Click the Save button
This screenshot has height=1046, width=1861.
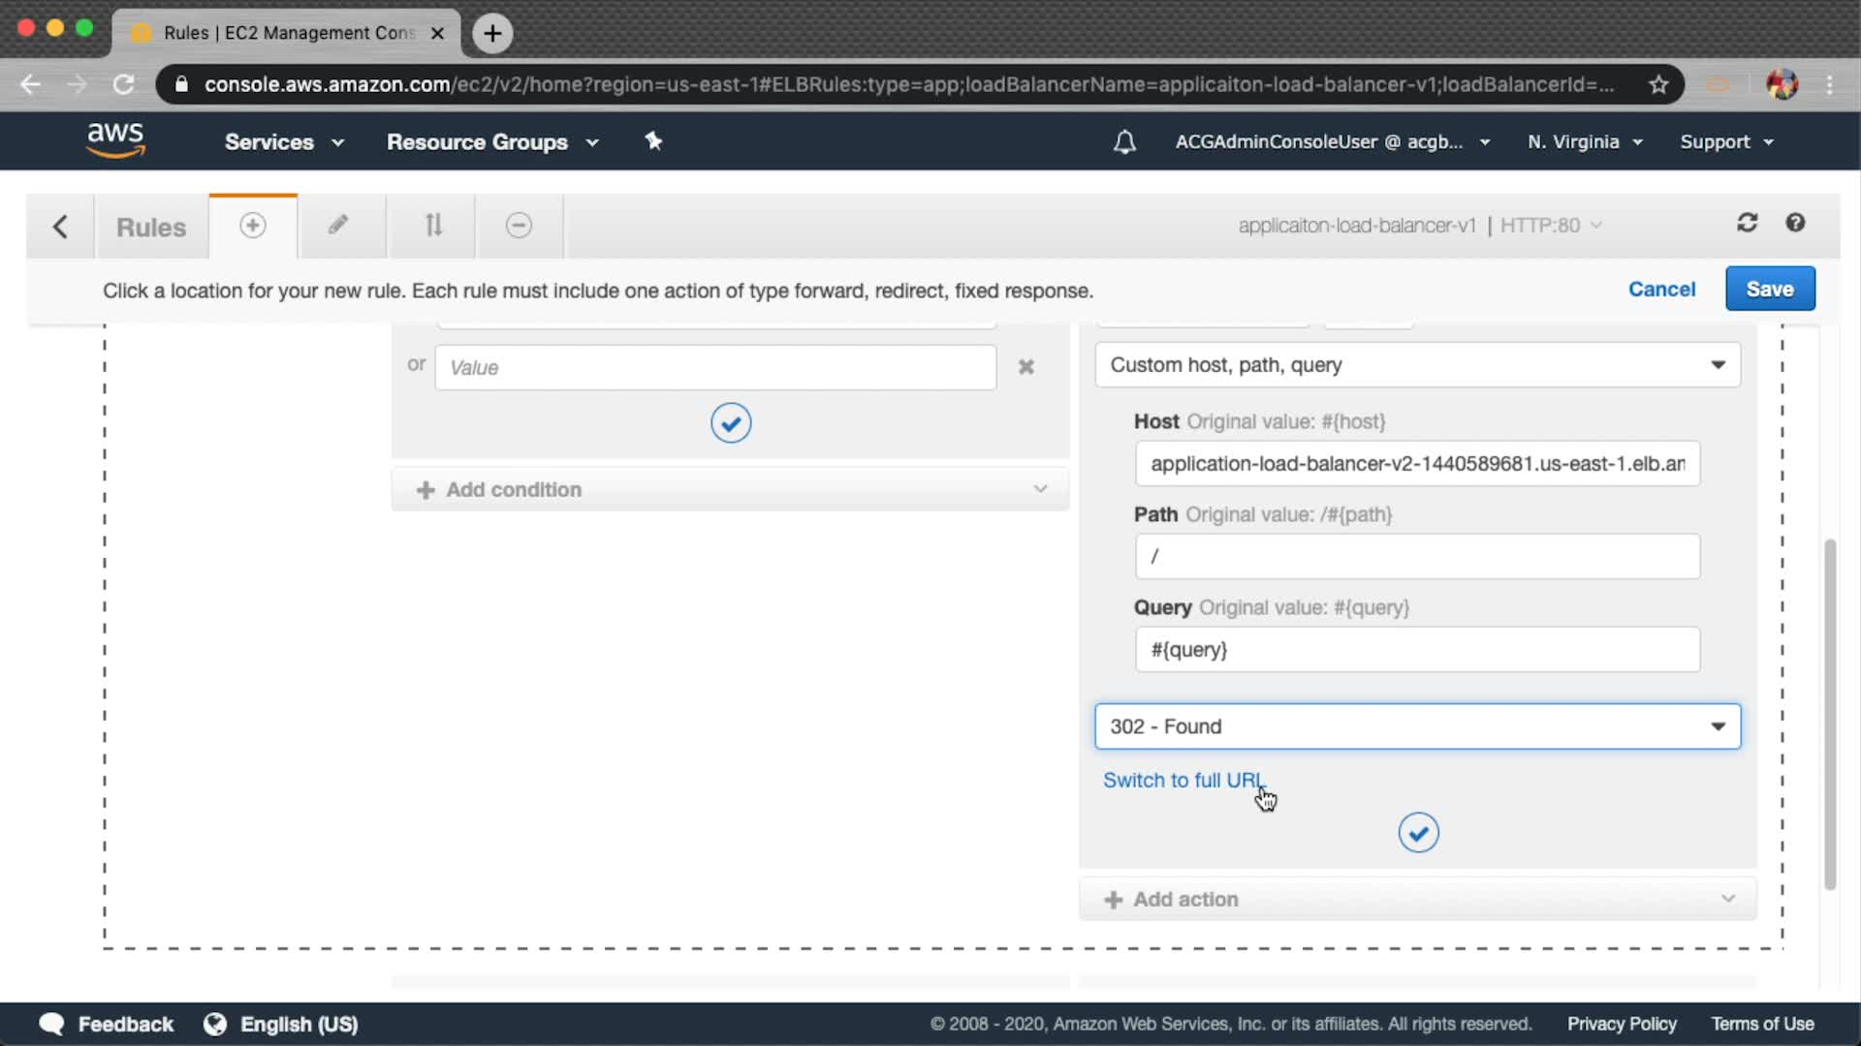click(x=1769, y=289)
